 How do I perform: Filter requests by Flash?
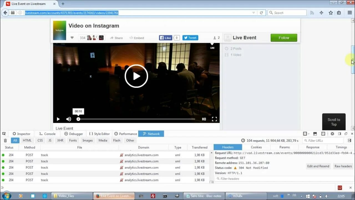coord(117,141)
